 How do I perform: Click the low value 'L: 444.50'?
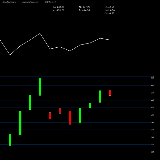click(x=84, y=10)
